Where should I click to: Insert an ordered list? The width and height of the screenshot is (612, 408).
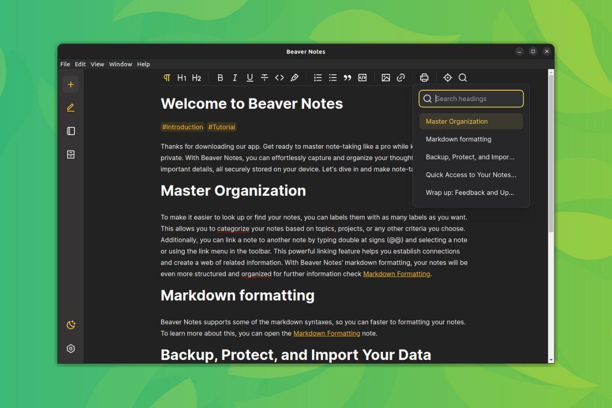[x=317, y=78]
